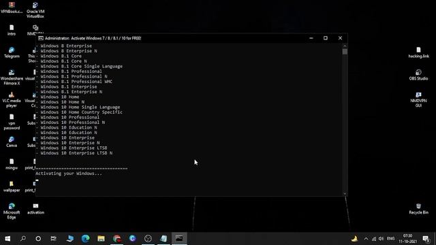
Task: Open the Python-like app in taskbar
Action: [x=69, y=239]
